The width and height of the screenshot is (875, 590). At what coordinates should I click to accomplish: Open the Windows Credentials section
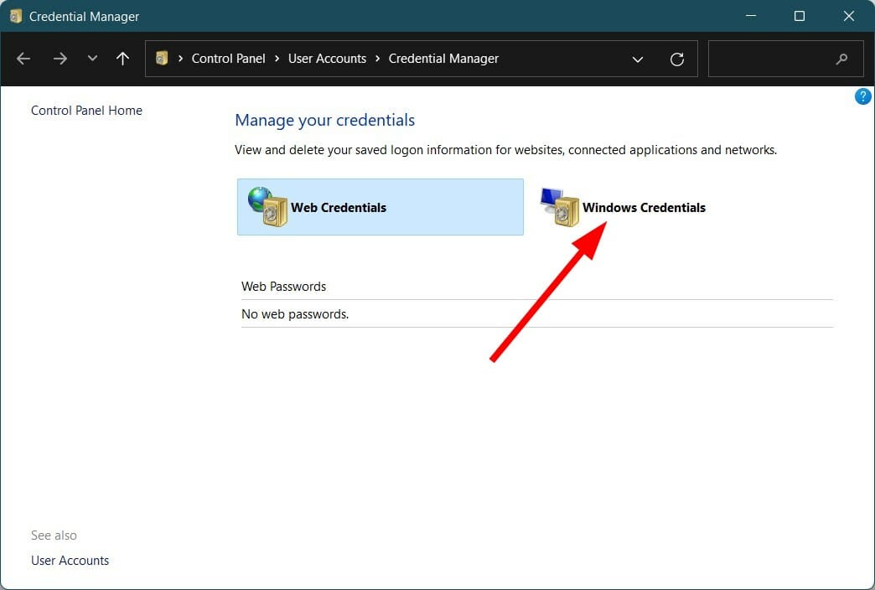coord(645,208)
